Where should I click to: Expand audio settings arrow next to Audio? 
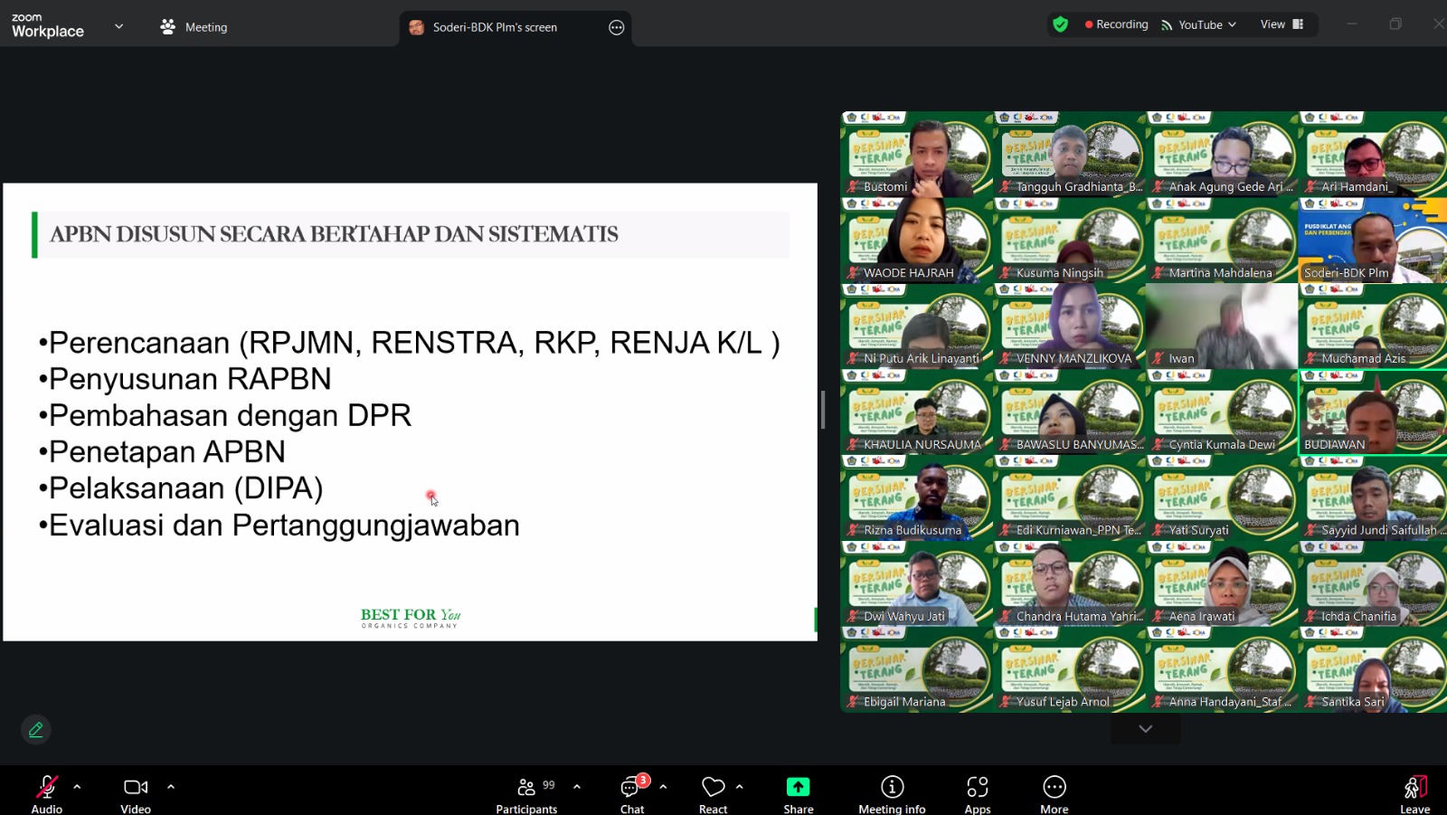(x=77, y=787)
